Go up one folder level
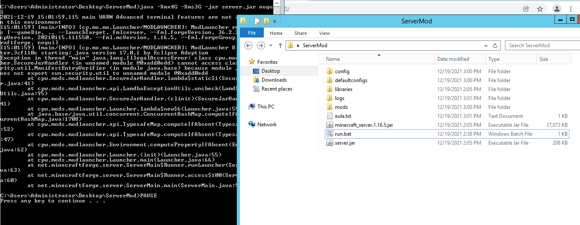580x225 pixels. 280,46
